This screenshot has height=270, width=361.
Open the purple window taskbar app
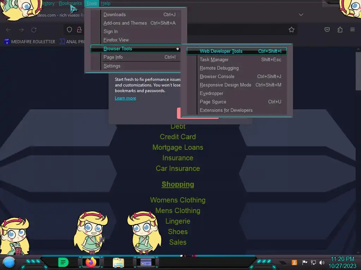[x=146, y=262]
